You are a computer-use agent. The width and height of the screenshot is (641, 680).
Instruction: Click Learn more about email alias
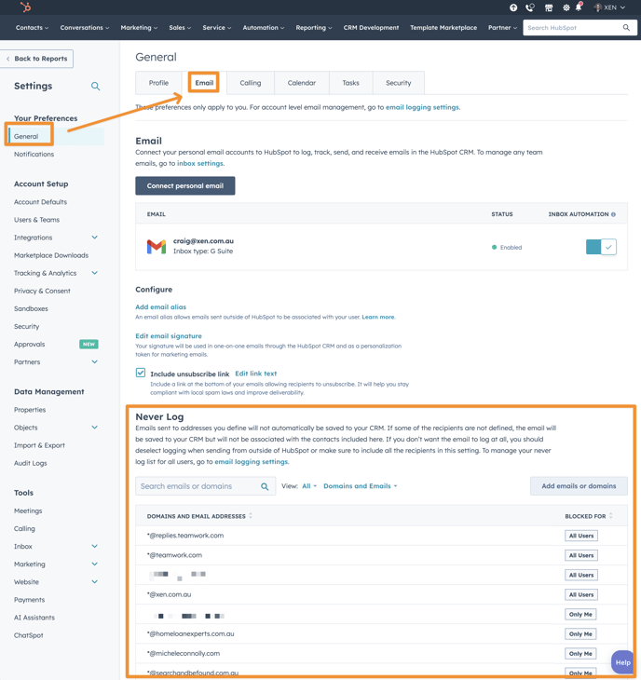point(378,317)
